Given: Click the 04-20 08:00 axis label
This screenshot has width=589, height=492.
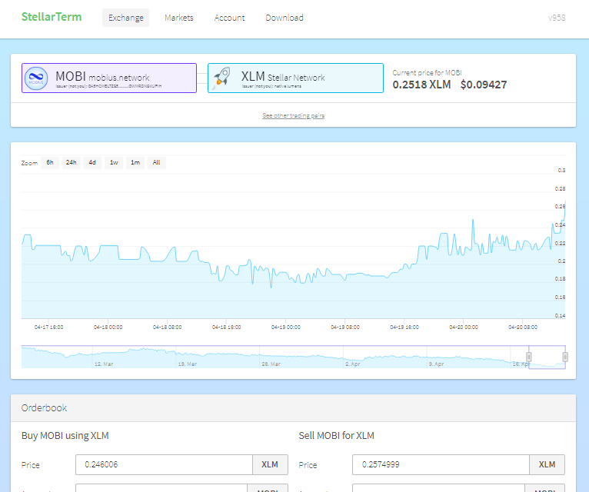Looking at the screenshot, I should [x=523, y=327].
